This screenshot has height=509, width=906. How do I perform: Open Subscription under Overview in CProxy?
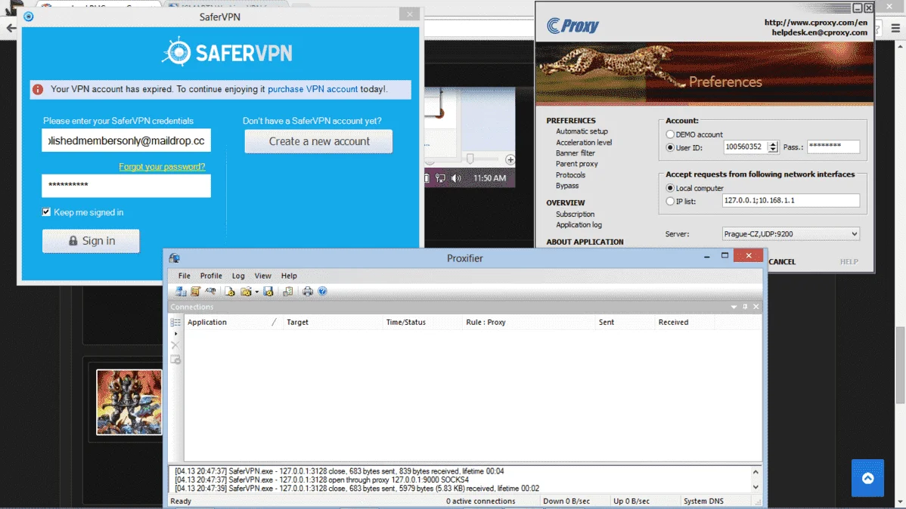[x=575, y=214]
